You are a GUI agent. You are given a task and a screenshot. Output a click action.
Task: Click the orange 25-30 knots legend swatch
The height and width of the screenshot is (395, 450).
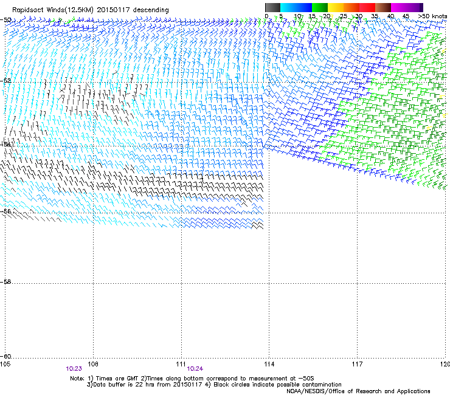coord(351,7)
